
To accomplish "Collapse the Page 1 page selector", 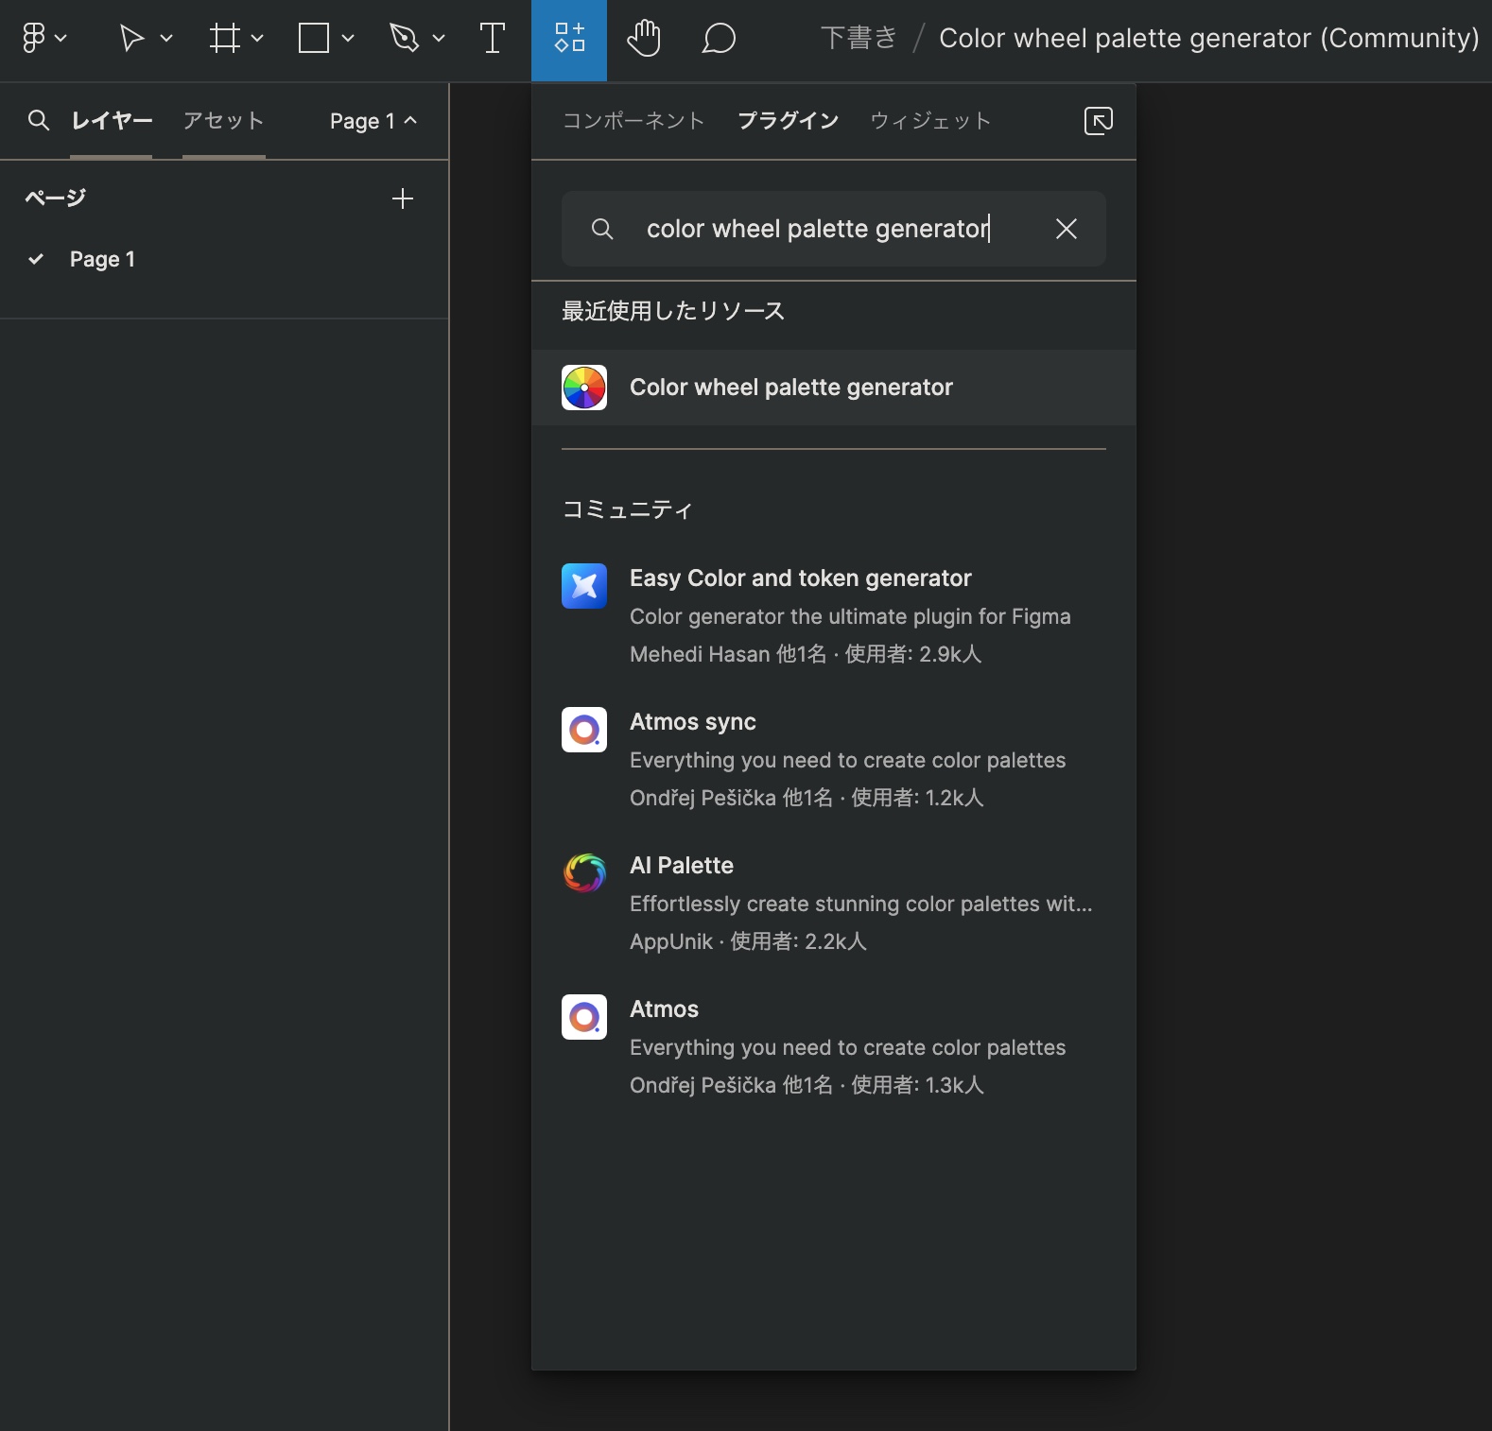I will point(373,121).
